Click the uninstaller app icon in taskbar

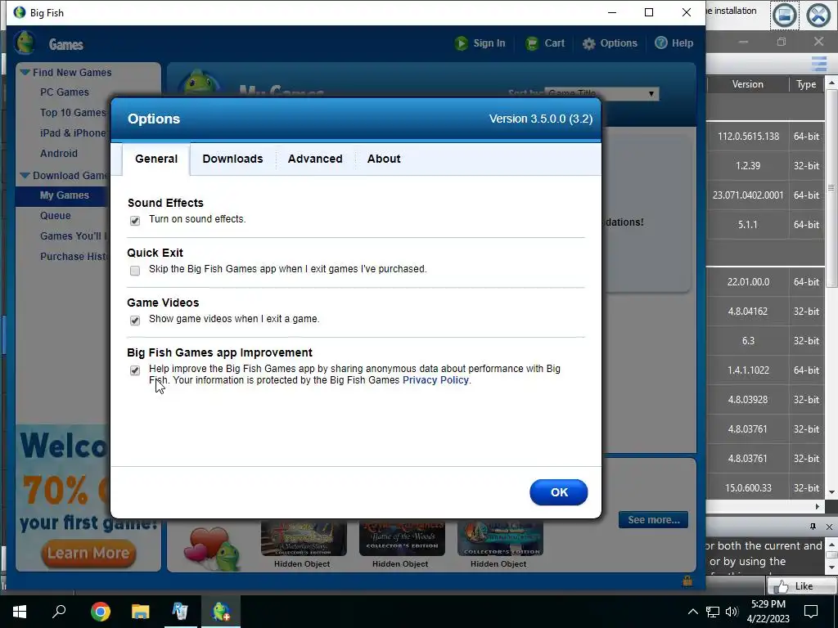point(181,611)
